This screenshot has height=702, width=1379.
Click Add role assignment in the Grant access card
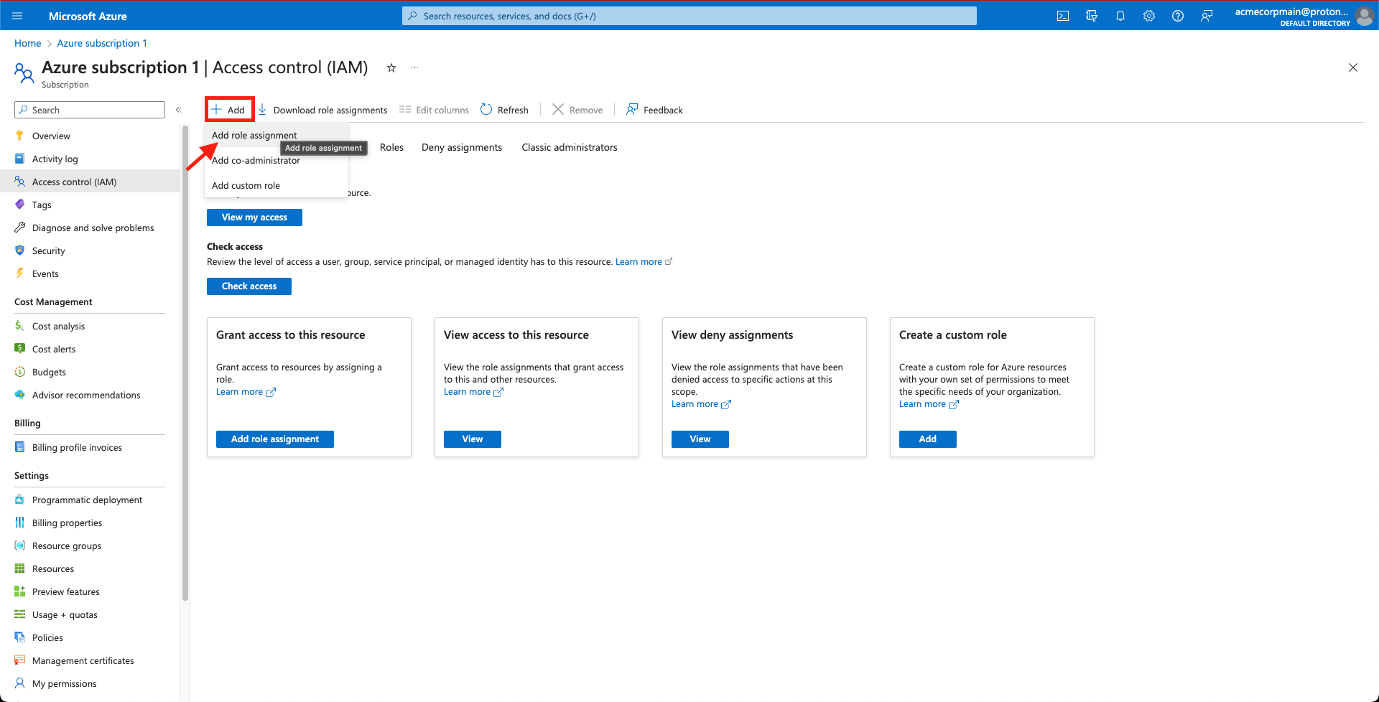coord(275,439)
